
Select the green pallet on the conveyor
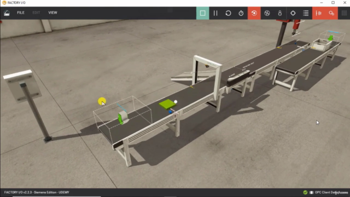coord(167,105)
